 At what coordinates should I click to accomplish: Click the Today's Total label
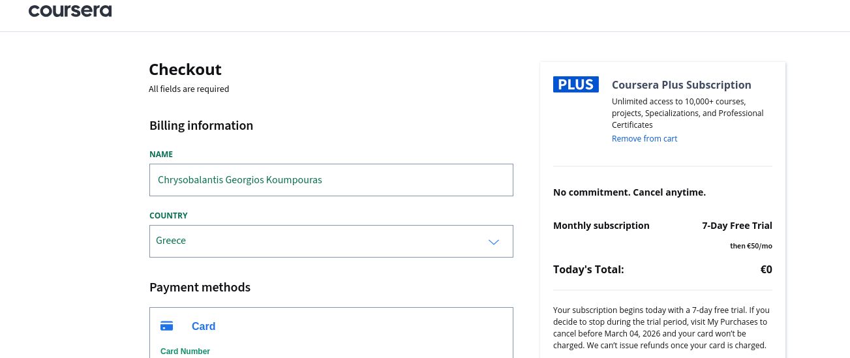coord(588,269)
